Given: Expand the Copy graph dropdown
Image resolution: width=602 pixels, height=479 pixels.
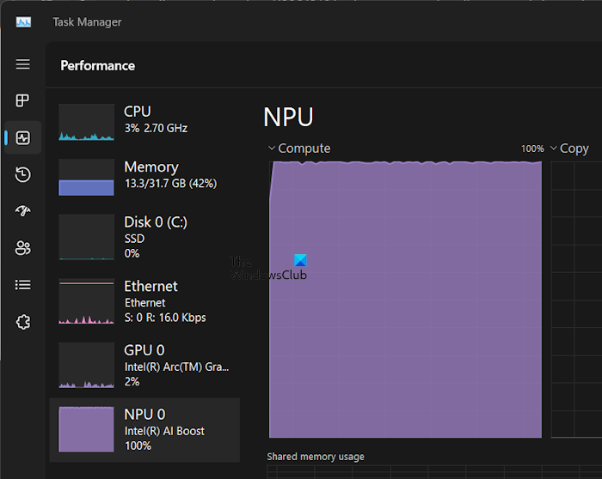Looking at the screenshot, I should pos(569,149).
